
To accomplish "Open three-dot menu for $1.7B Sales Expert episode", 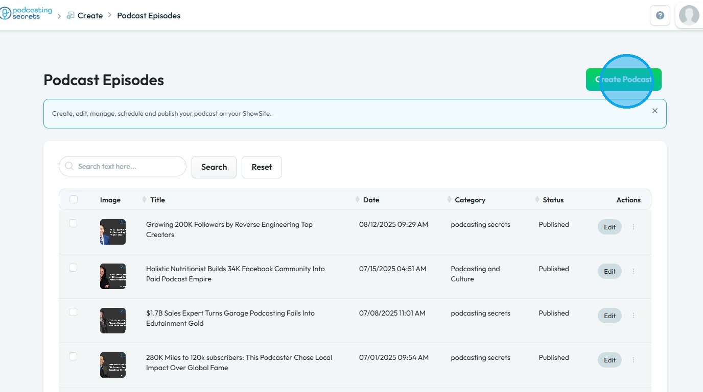I will (x=634, y=316).
